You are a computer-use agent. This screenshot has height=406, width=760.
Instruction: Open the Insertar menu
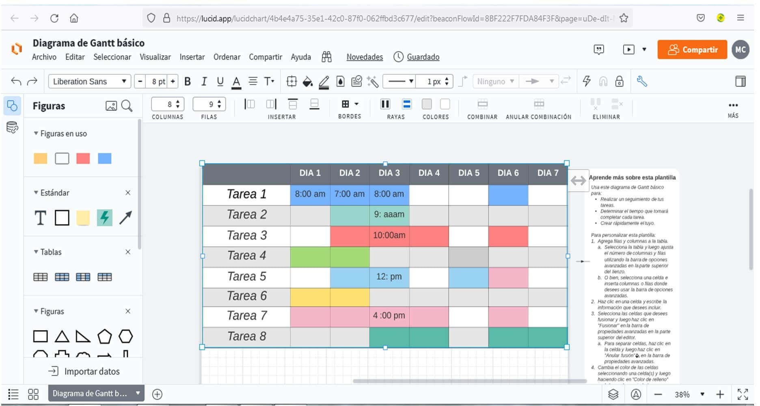(192, 57)
